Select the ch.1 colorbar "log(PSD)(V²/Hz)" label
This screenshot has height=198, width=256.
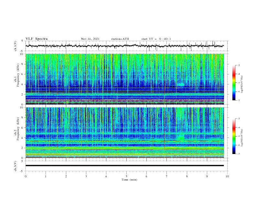point(242,84)
